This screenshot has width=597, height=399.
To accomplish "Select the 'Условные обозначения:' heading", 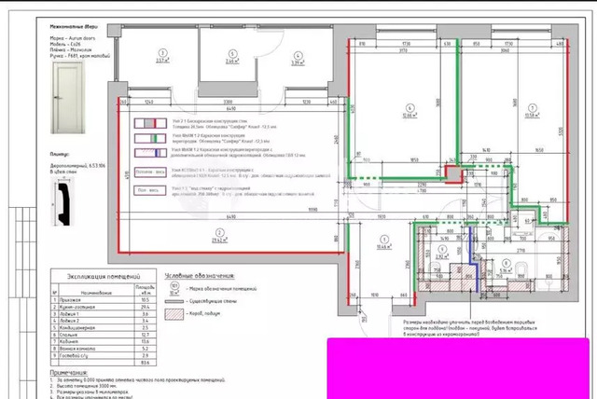I will click(200, 276).
